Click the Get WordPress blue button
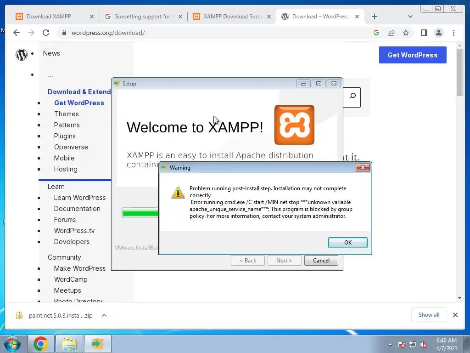The image size is (470, 353). click(x=413, y=55)
